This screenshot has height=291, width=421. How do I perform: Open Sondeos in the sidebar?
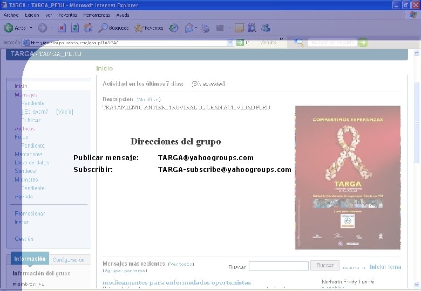[25, 171]
